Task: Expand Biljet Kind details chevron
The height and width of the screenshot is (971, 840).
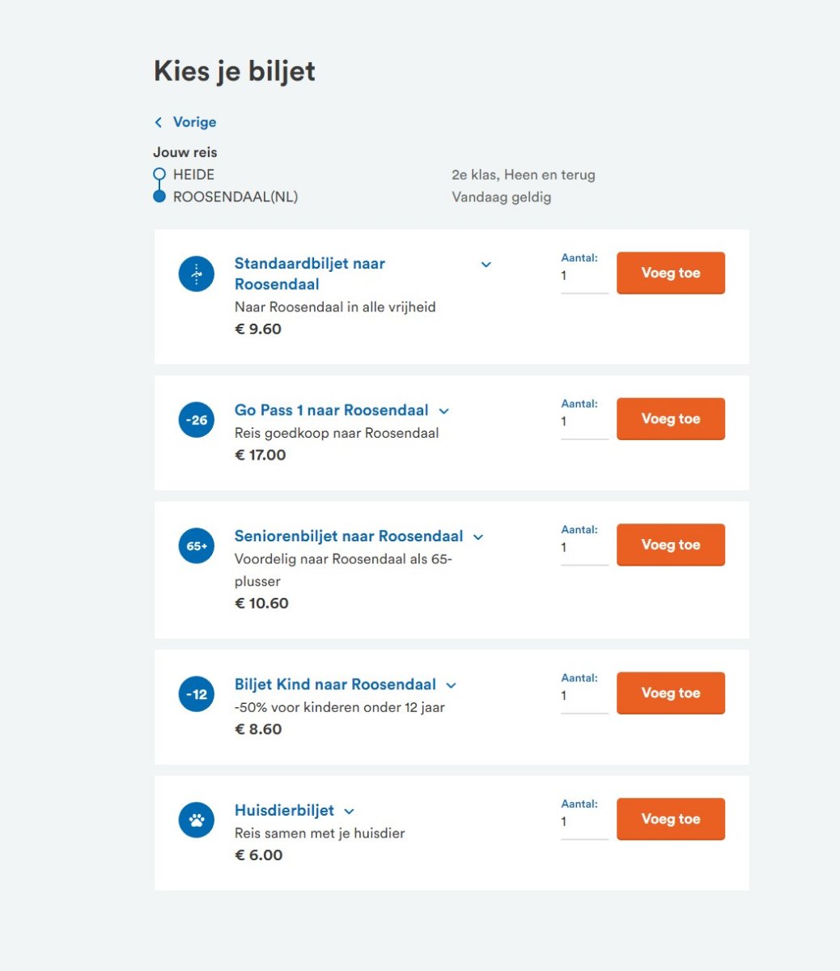Action: pyautogui.click(x=452, y=685)
